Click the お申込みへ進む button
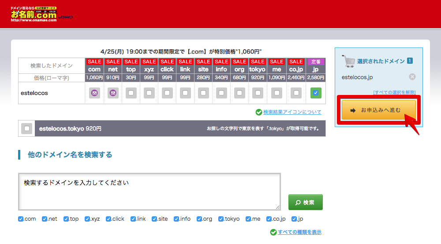Viewport: 441px width, 244px height. pyautogui.click(x=378, y=110)
